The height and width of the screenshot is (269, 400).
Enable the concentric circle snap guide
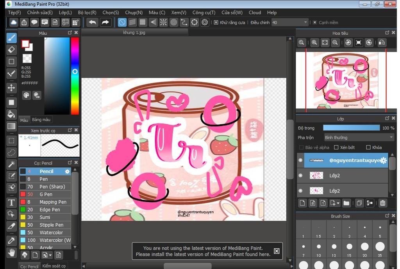click(x=174, y=22)
